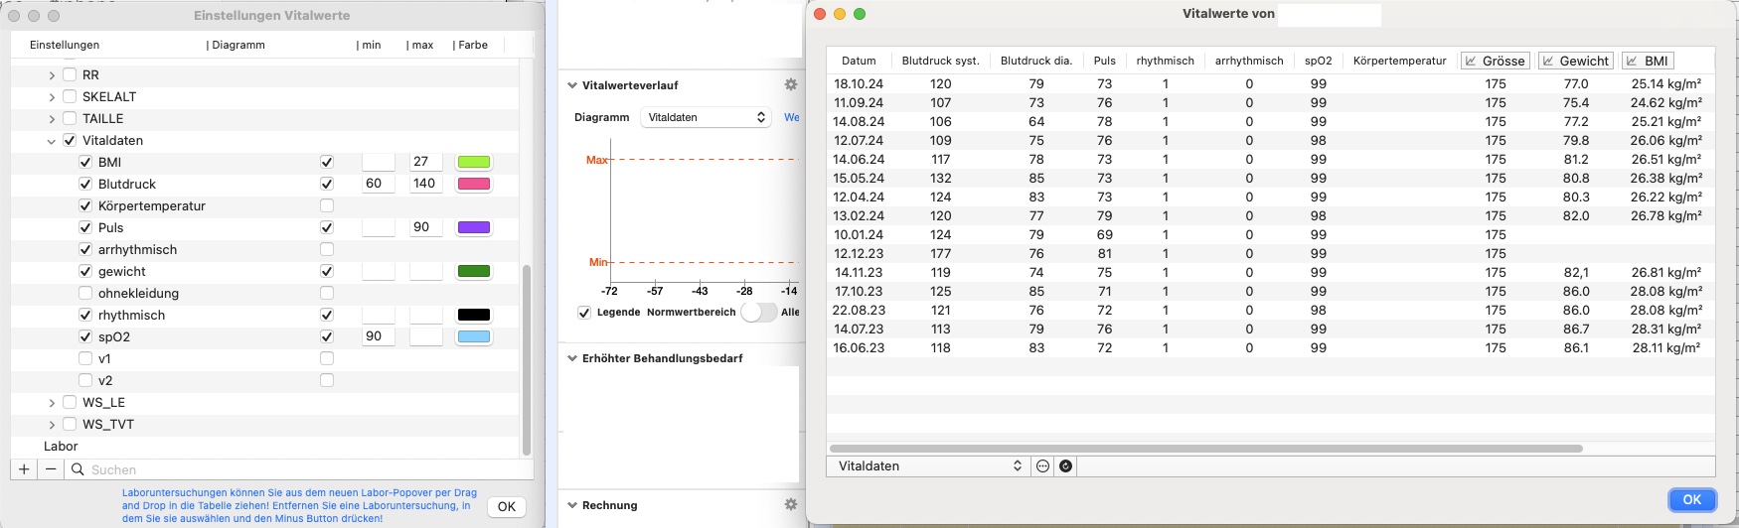Uncheck the Blutdruck setting checkbox
Screen dimensions: 1739x528
(x=85, y=184)
